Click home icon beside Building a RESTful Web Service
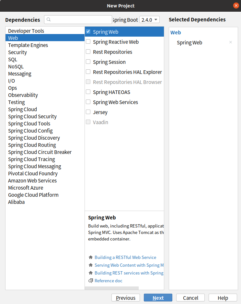This screenshot has height=304, width=241. [90, 257]
